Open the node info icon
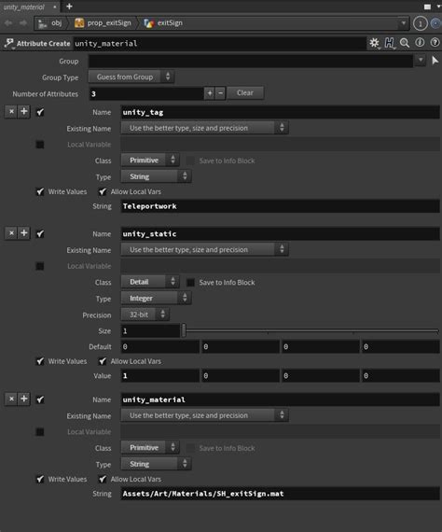Viewport: 442px width, 532px height. pos(420,43)
